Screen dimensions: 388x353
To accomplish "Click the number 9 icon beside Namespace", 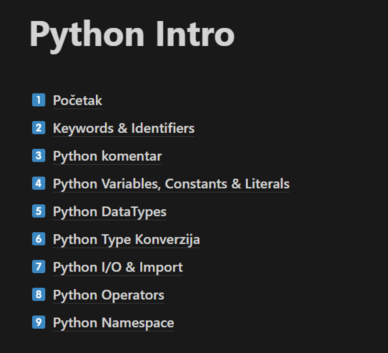I will point(38,323).
